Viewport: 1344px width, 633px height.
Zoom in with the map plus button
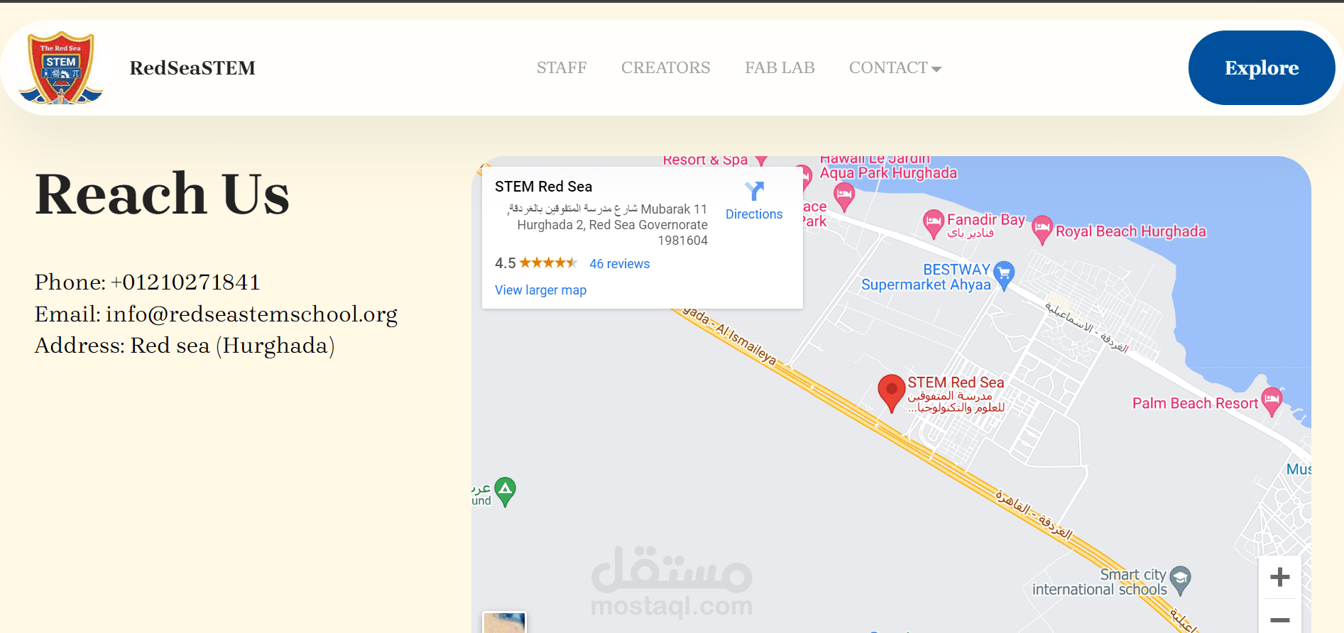click(x=1279, y=577)
